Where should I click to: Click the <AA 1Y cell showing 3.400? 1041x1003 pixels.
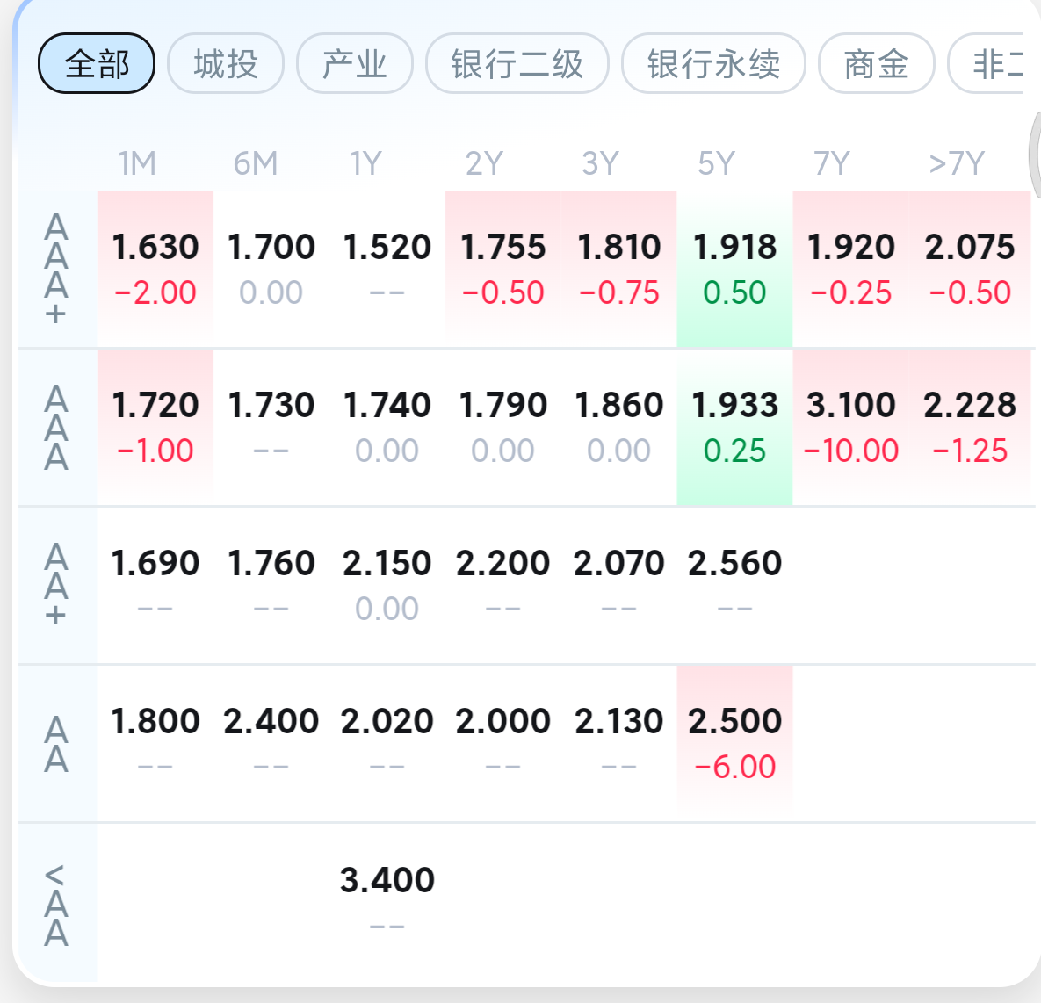click(x=387, y=901)
